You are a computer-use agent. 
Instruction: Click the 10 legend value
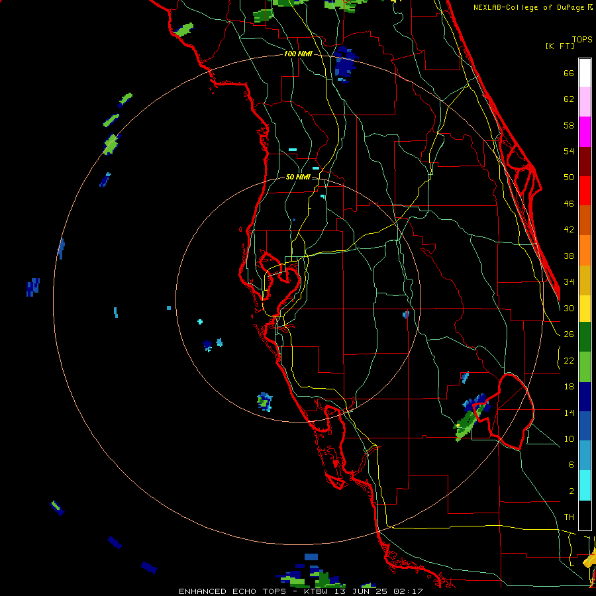pyautogui.click(x=569, y=439)
